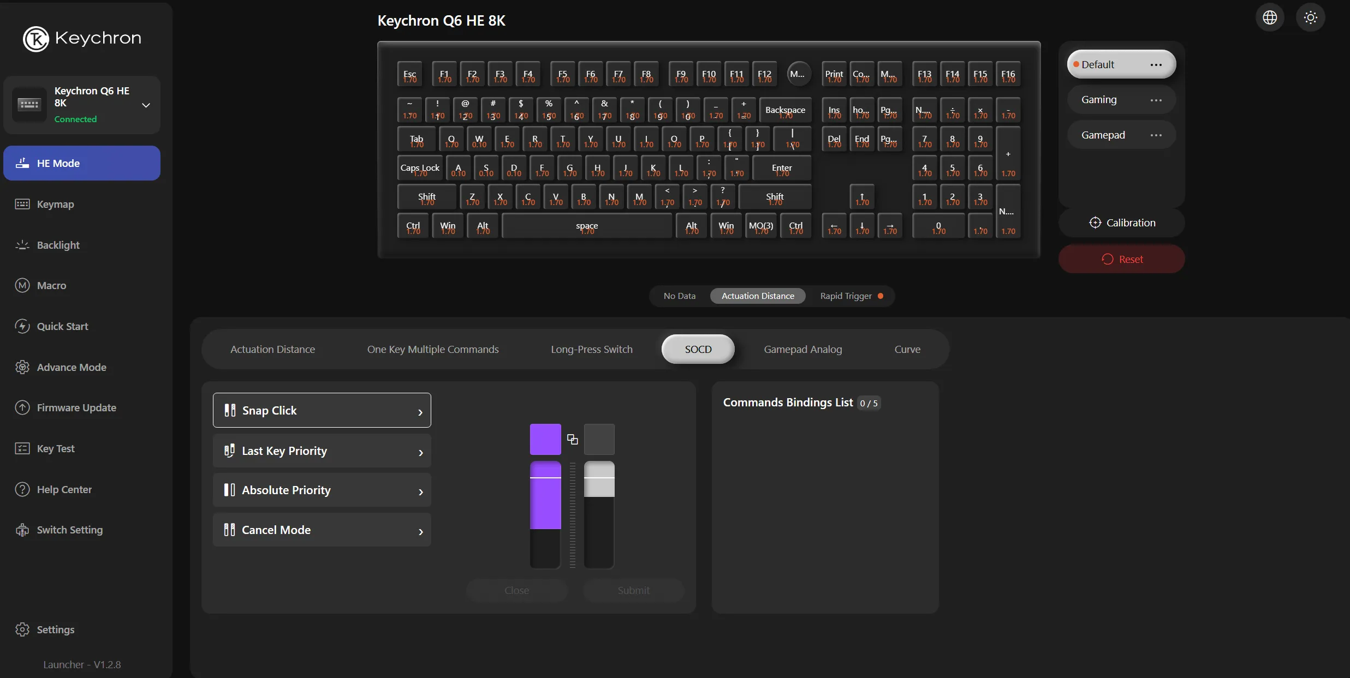
Task: Open Firmware Update page
Action: (x=76, y=407)
